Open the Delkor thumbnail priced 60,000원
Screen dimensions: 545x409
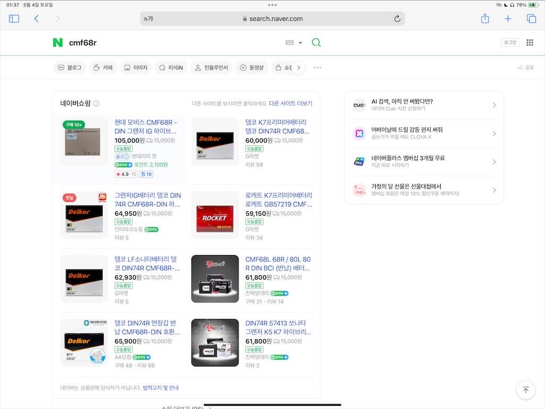coord(215,142)
